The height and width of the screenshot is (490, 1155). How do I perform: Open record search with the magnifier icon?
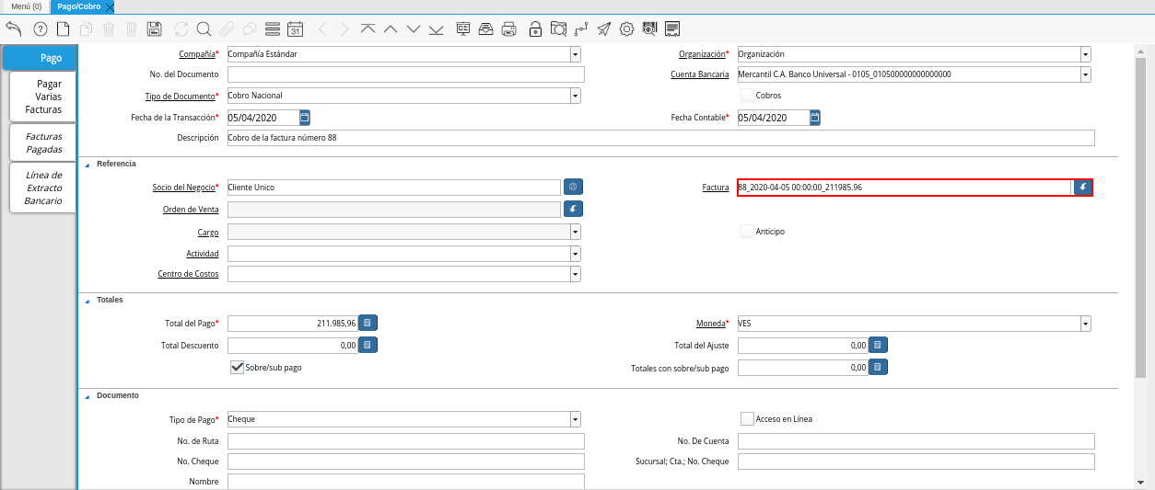point(204,28)
